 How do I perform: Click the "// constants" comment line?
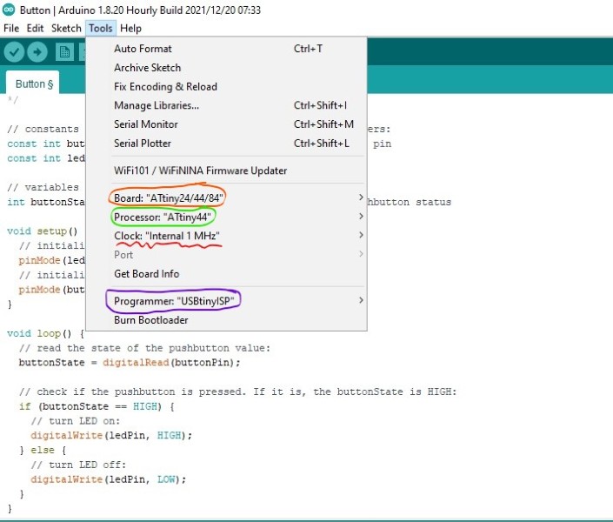[x=43, y=129]
